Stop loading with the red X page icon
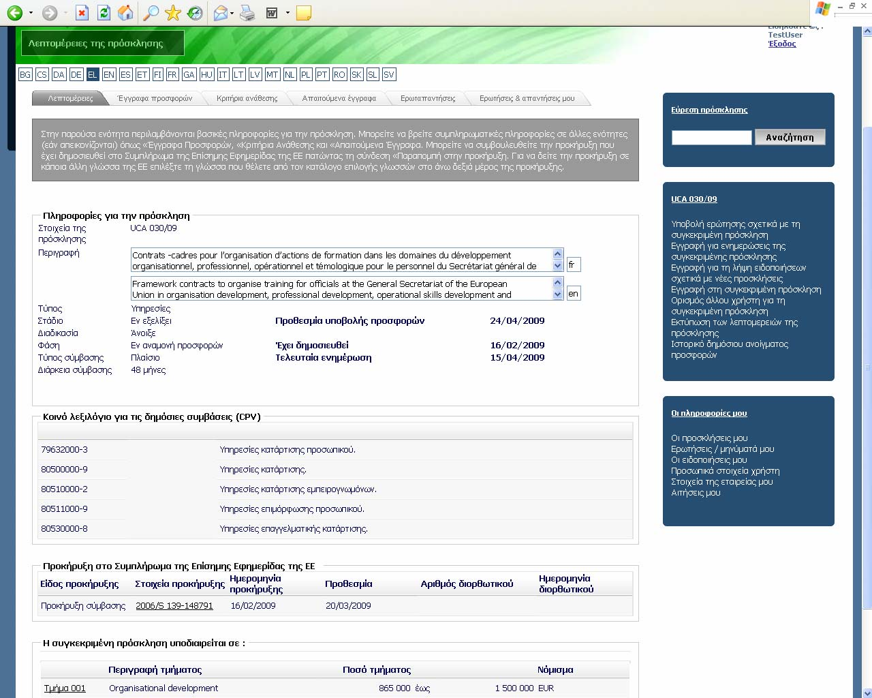872x698 pixels. tap(82, 12)
